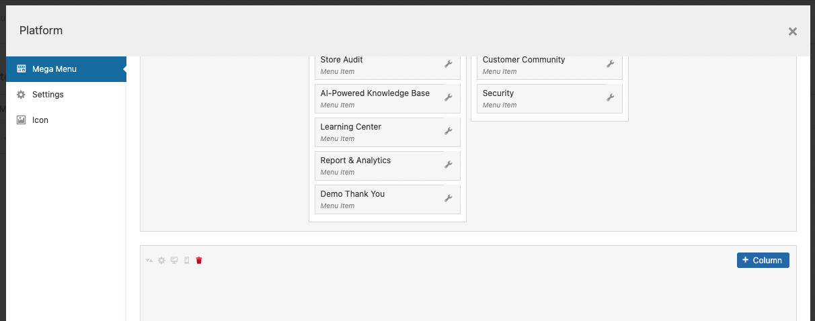Viewport: 815px width, 321px height.
Task: Toggle row visibility on mobile
Action: coord(187,261)
